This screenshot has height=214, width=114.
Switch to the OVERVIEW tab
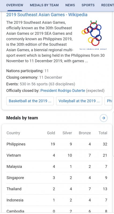15,5
